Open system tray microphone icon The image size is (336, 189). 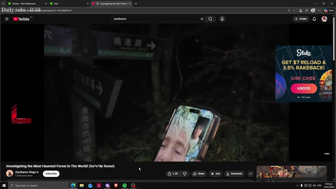302,186
